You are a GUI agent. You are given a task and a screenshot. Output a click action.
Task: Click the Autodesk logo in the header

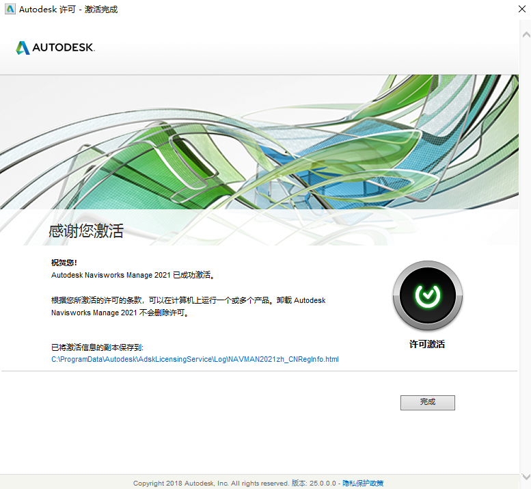click(x=55, y=48)
